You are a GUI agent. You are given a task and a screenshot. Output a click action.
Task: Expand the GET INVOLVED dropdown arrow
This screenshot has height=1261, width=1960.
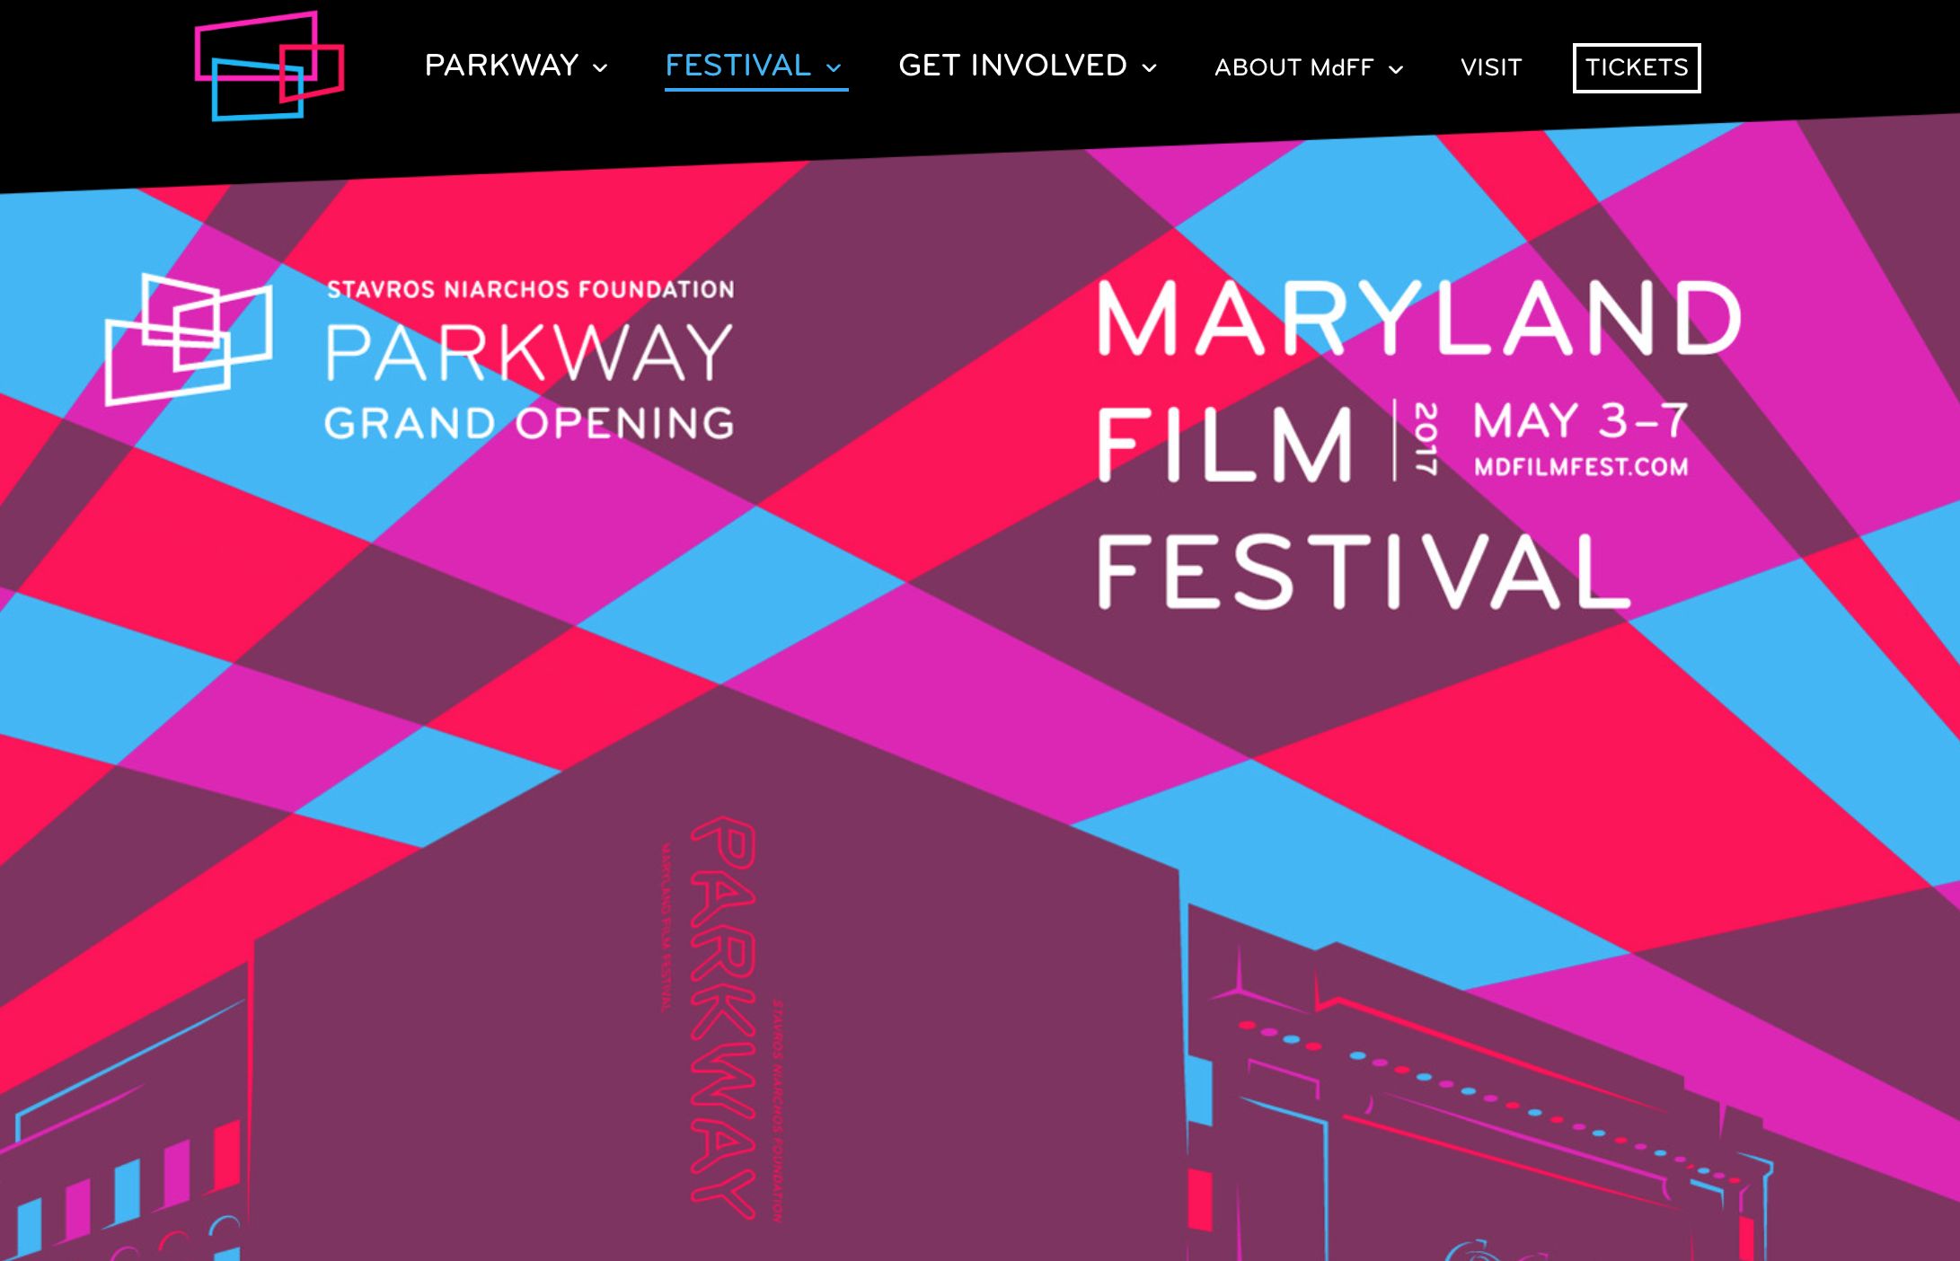point(1149,68)
